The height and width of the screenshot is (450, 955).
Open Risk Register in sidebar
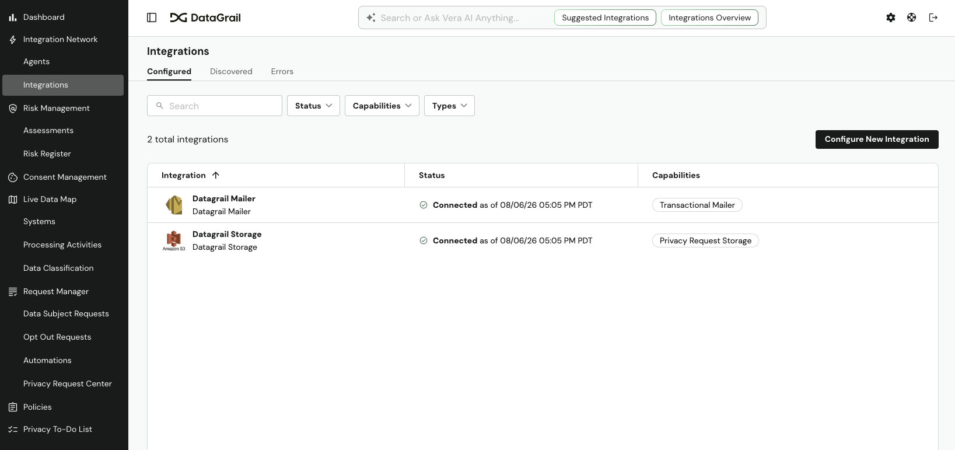pyautogui.click(x=47, y=154)
